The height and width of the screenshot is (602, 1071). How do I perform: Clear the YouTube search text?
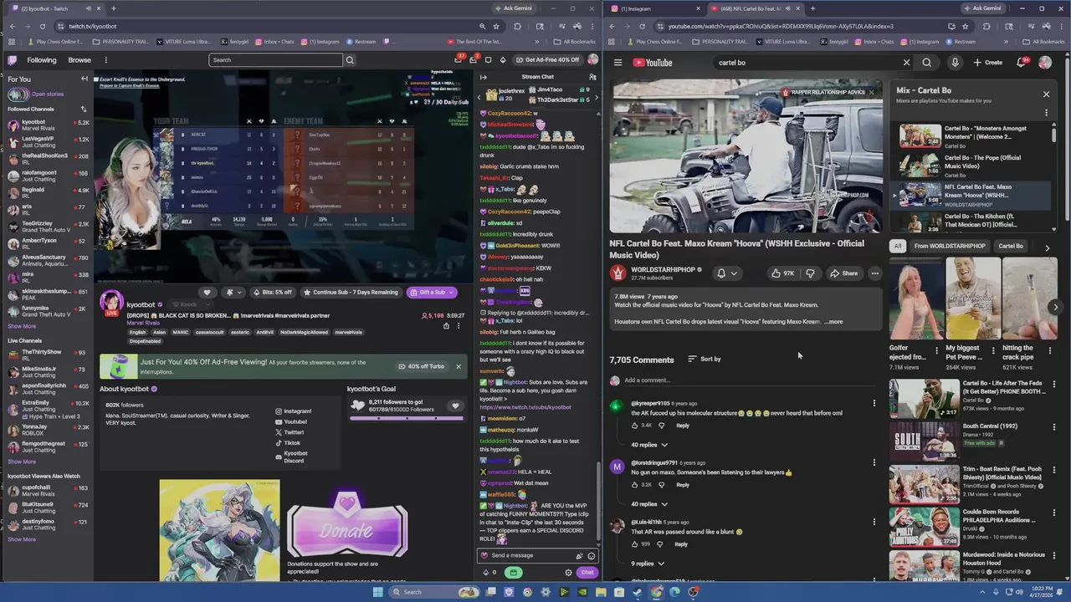[906, 63]
